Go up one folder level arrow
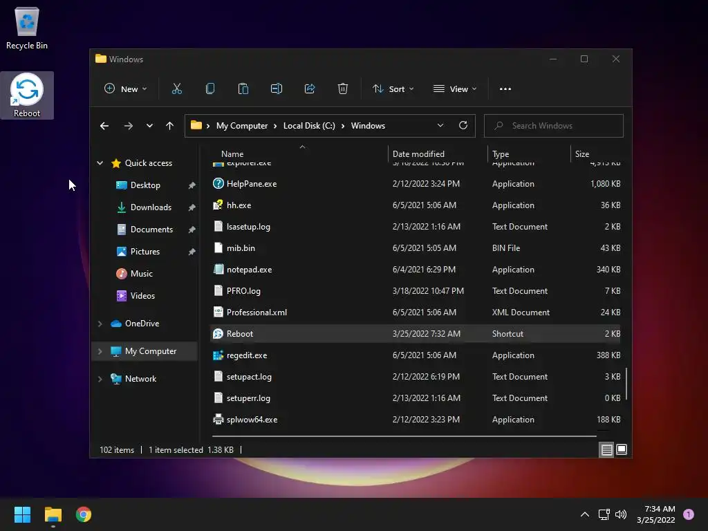This screenshot has width=708, height=531. tap(170, 126)
